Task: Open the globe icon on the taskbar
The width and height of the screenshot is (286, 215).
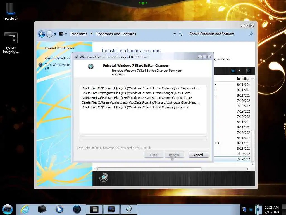Action: pyautogui.click(x=77, y=209)
